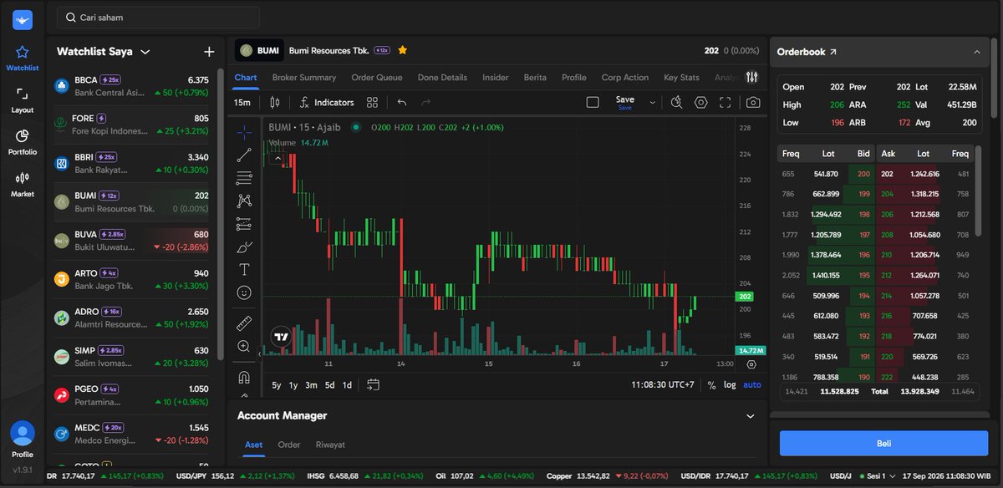
Task: Undo the last chart action
Action: point(402,102)
